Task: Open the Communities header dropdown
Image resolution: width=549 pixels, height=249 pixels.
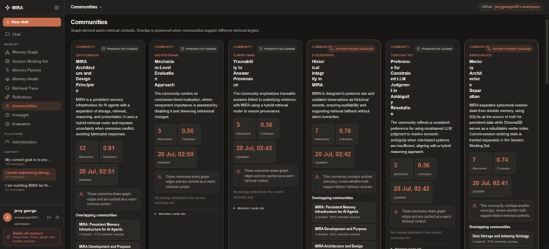Action: [x=86, y=7]
